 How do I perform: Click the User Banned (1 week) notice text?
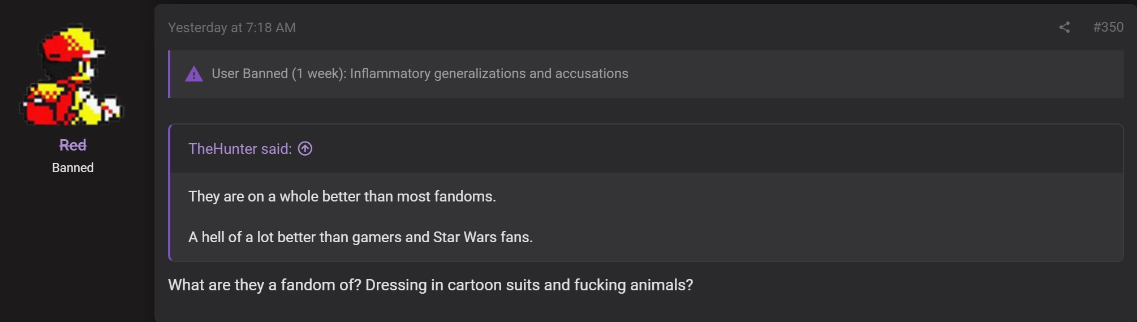click(420, 74)
